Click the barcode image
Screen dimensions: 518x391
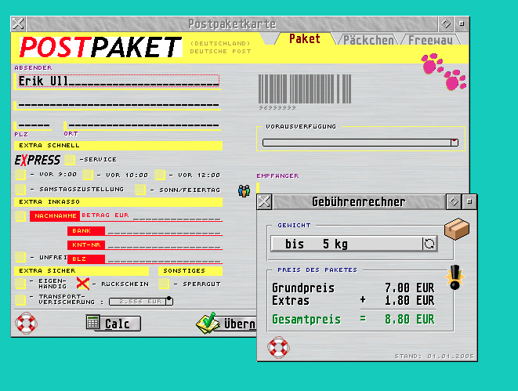tap(305, 89)
